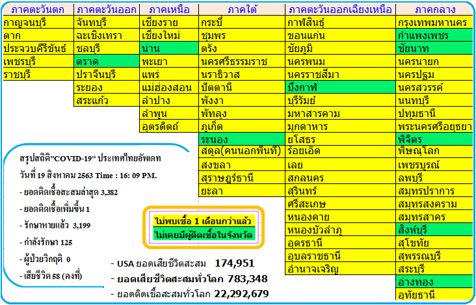476x305 pixels.
Task: Select the กาญจนบุรี cell
Action: click(38, 22)
